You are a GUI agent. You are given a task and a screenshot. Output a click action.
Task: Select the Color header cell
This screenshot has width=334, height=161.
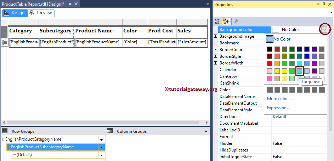[135, 32]
